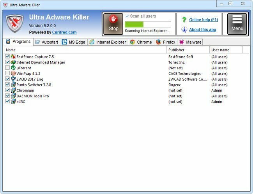Click the green question mark help icon
The height and width of the screenshot is (194, 253).
click(184, 20)
